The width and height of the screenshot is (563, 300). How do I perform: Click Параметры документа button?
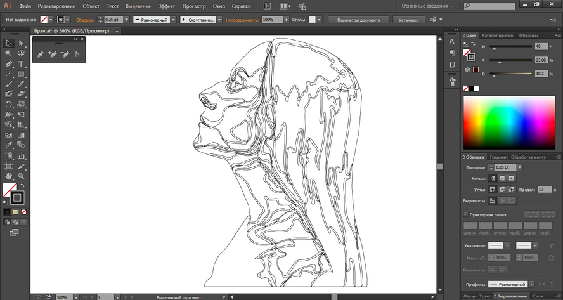pos(358,20)
